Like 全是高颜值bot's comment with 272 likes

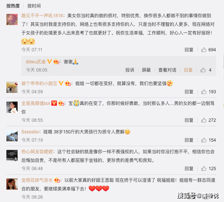[x=204, y=120]
